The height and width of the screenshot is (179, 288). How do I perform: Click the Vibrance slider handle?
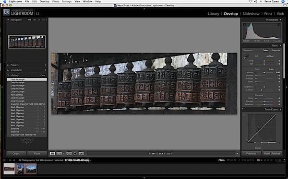coord(264,101)
